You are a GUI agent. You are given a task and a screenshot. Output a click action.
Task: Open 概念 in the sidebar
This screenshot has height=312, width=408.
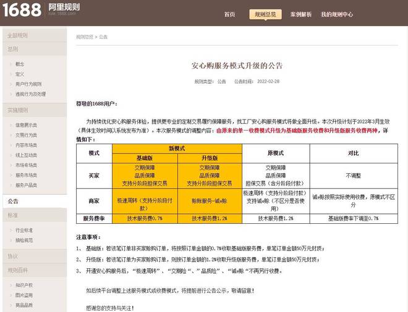pos(20,64)
